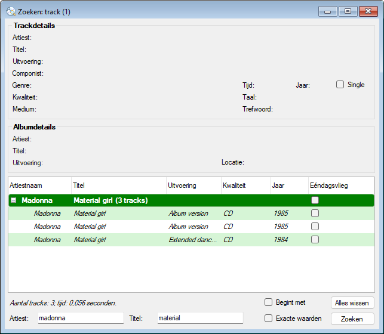Close the Zoeken track window
The image size is (384, 334).
click(x=368, y=11)
